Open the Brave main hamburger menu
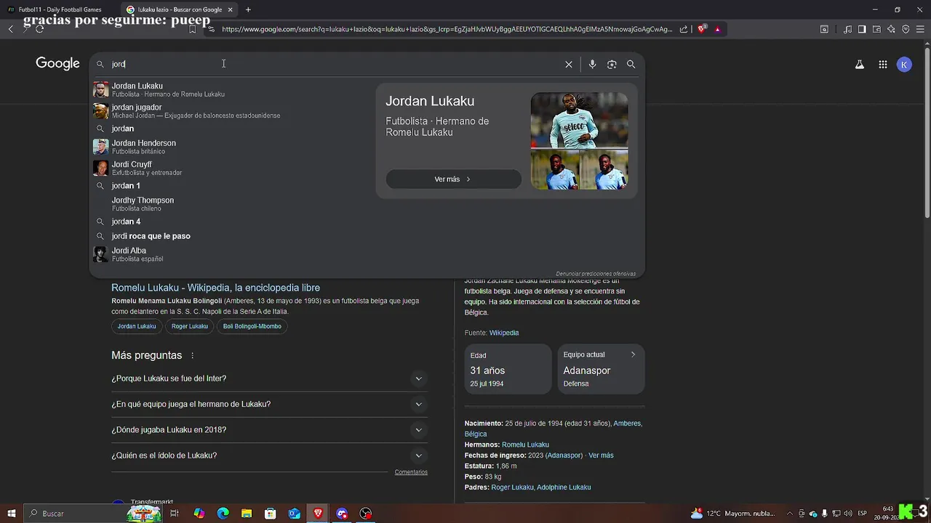 coord(920,29)
